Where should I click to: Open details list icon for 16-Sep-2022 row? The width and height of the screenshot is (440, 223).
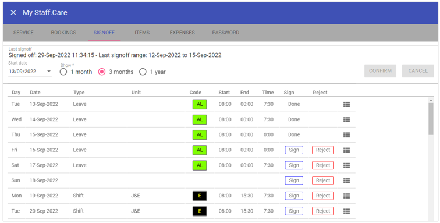(x=346, y=150)
